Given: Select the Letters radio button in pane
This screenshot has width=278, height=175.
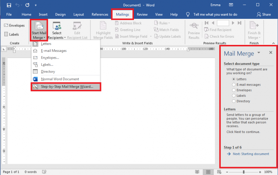Looking at the screenshot, I should pos(234,79).
